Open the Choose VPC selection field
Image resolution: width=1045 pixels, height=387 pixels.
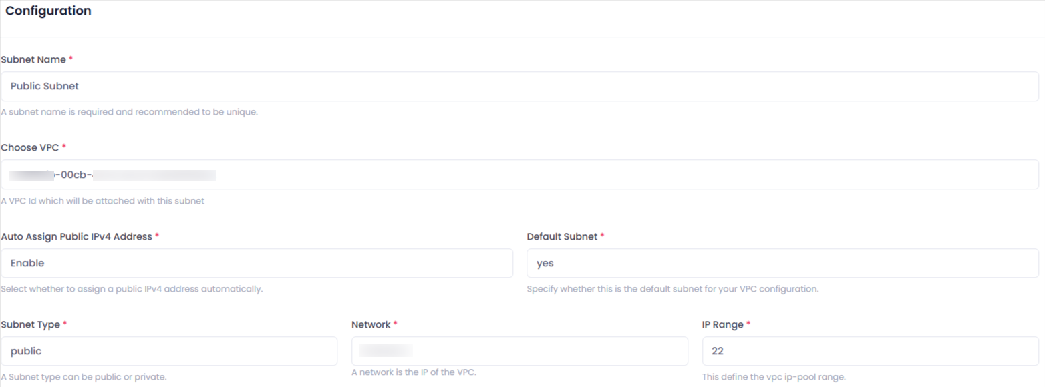pyautogui.click(x=520, y=175)
